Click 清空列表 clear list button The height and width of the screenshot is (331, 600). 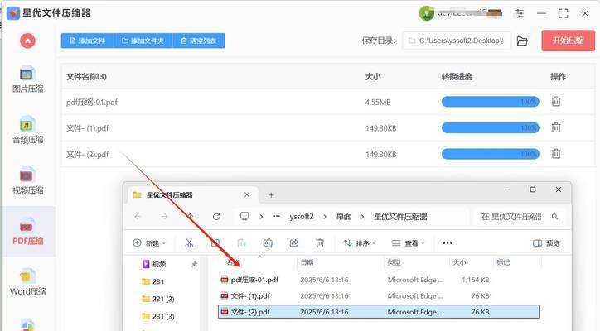click(x=199, y=41)
